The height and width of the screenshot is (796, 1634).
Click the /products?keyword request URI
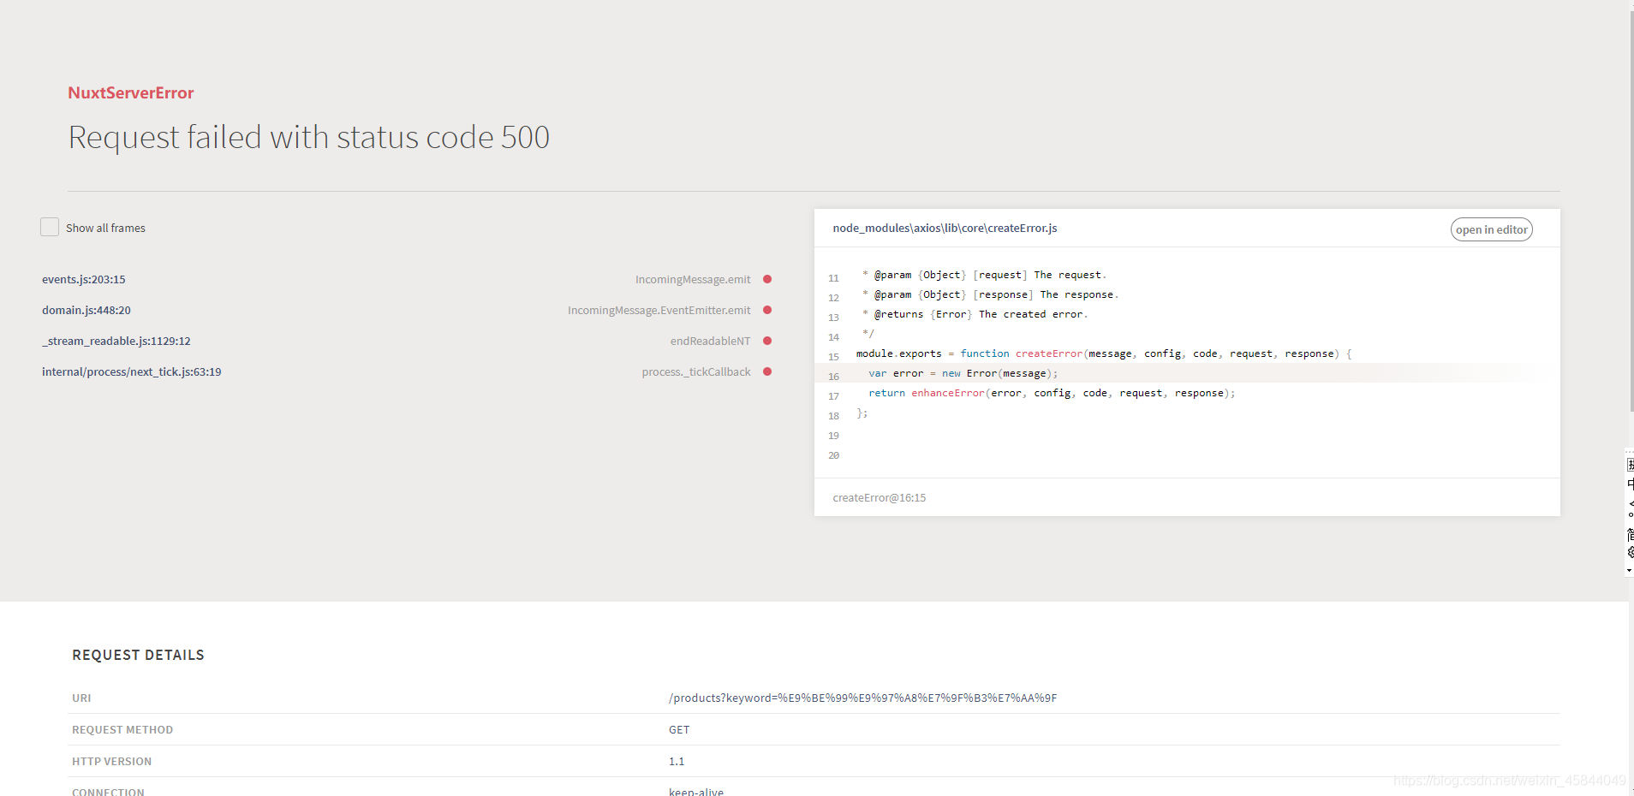862,698
